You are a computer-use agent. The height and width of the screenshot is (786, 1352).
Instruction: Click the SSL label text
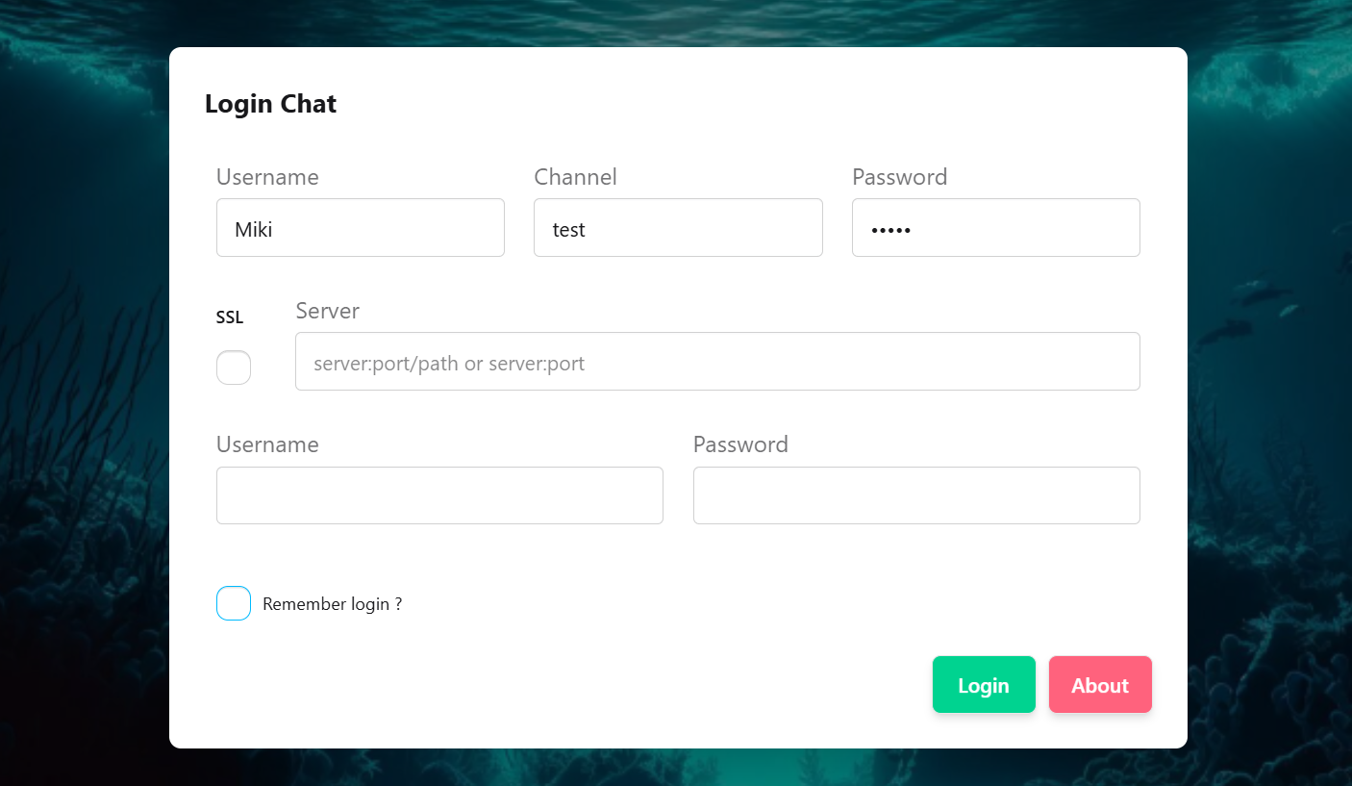pyautogui.click(x=230, y=317)
